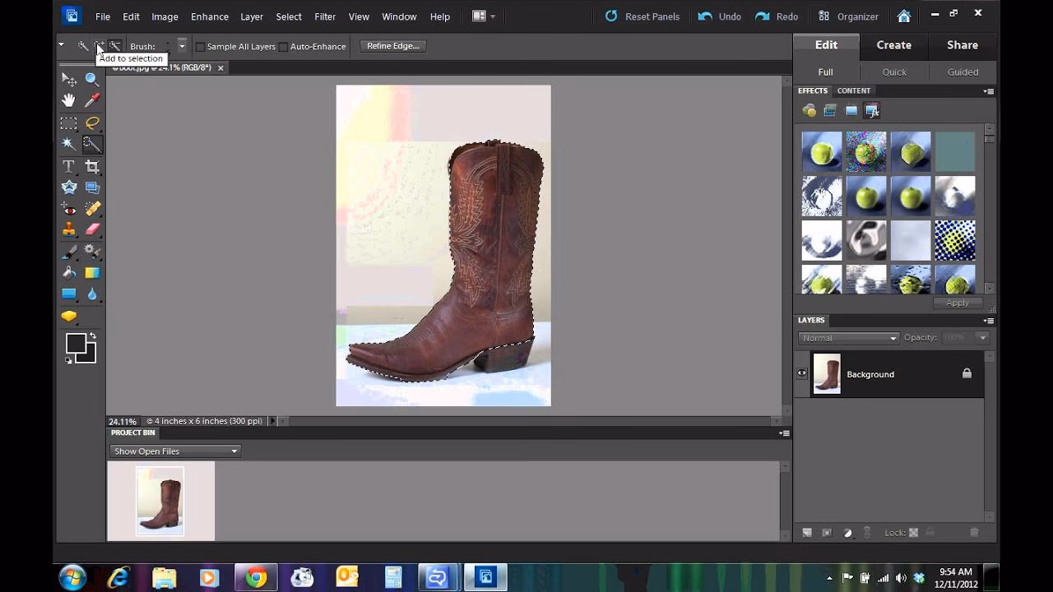1053x592 pixels.
Task: Select the Hand tool
Action: pos(69,100)
